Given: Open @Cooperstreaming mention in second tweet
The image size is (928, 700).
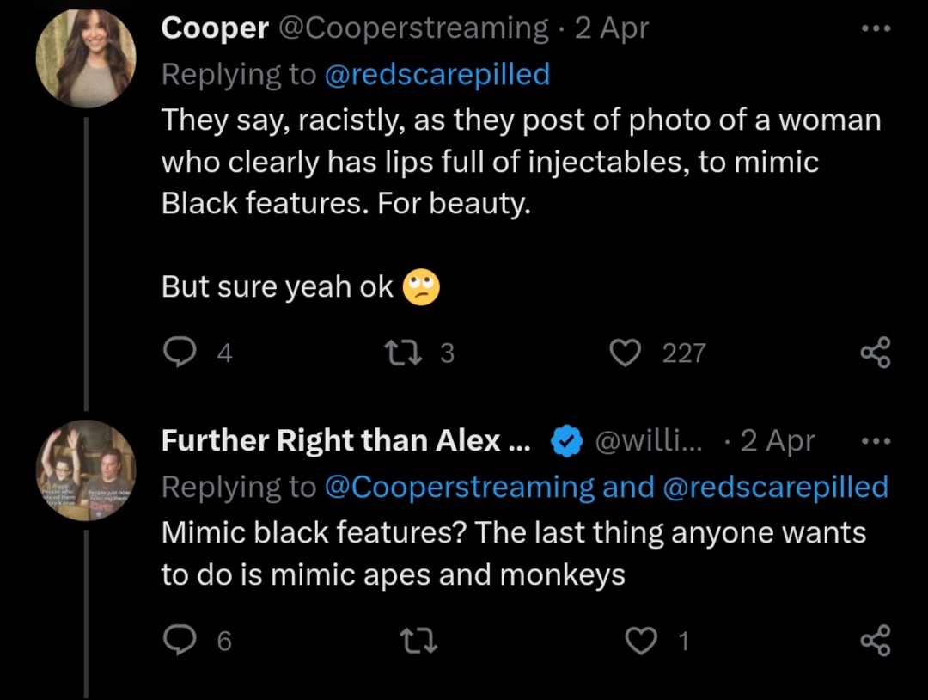Looking at the screenshot, I should (459, 488).
